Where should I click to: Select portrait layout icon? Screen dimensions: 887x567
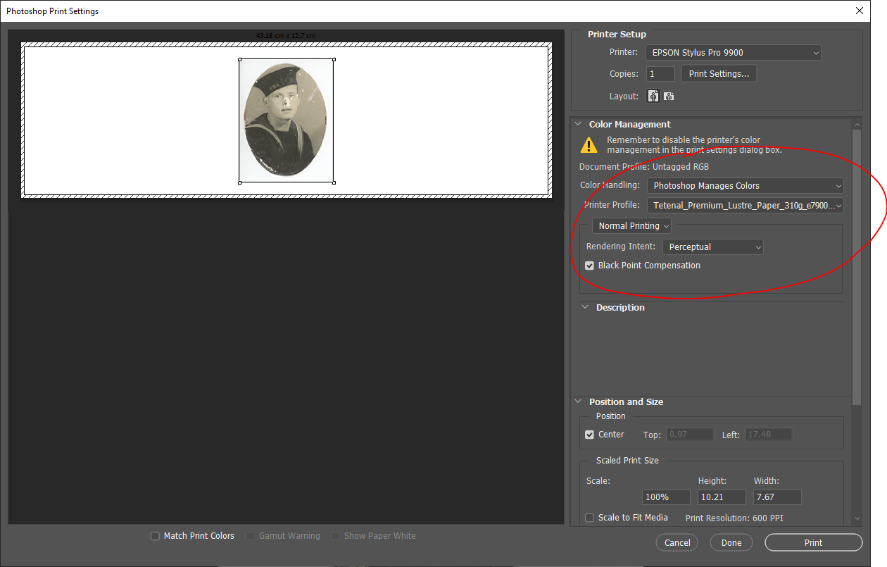coord(653,96)
